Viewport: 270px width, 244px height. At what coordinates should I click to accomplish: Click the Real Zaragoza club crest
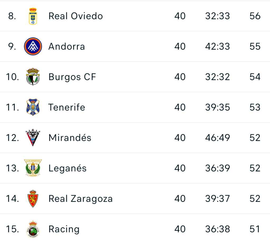point(33,198)
